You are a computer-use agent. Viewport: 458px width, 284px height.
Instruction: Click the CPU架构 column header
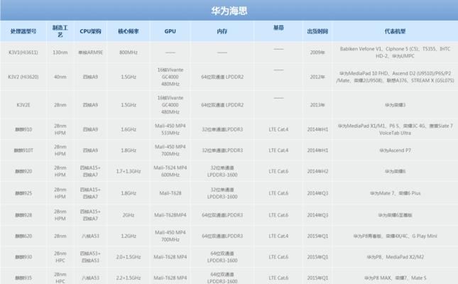[90, 31]
